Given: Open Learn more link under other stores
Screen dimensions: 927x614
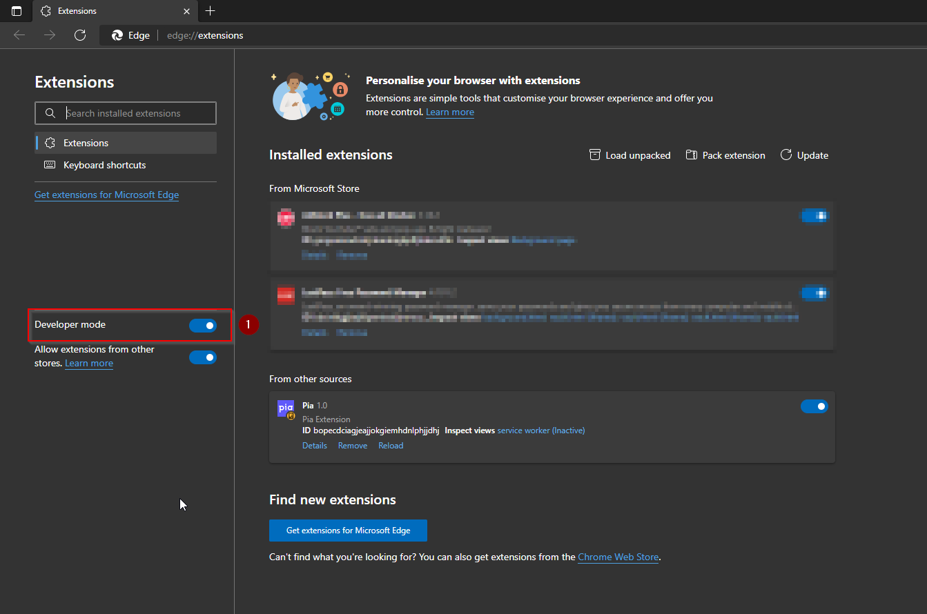Looking at the screenshot, I should pyautogui.click(x=89, y=363).
